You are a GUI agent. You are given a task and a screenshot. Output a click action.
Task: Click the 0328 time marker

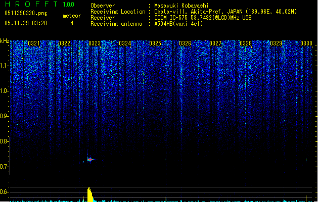246,43
